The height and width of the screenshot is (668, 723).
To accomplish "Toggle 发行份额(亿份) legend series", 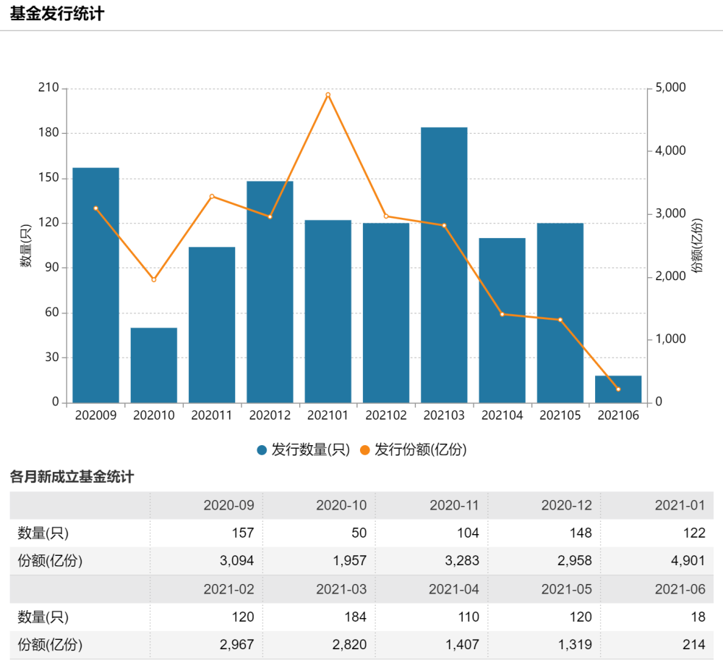I will pos(413,449).
